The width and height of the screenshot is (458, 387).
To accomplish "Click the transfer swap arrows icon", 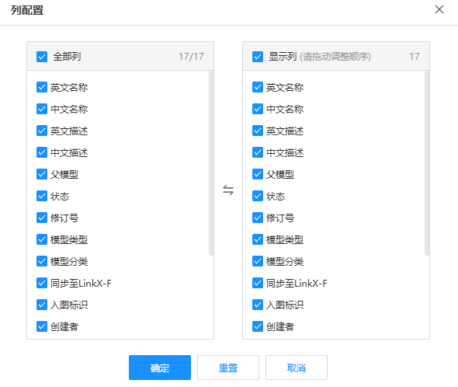I will point(228,190).
